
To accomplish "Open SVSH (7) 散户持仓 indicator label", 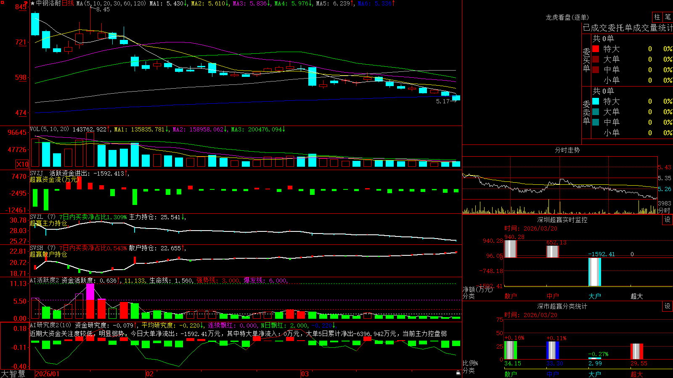I will click(43, 248).
